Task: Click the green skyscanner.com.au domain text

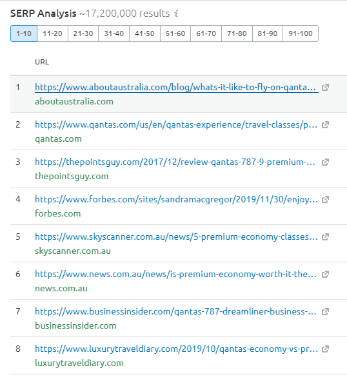Action: [x=73, y=251]
